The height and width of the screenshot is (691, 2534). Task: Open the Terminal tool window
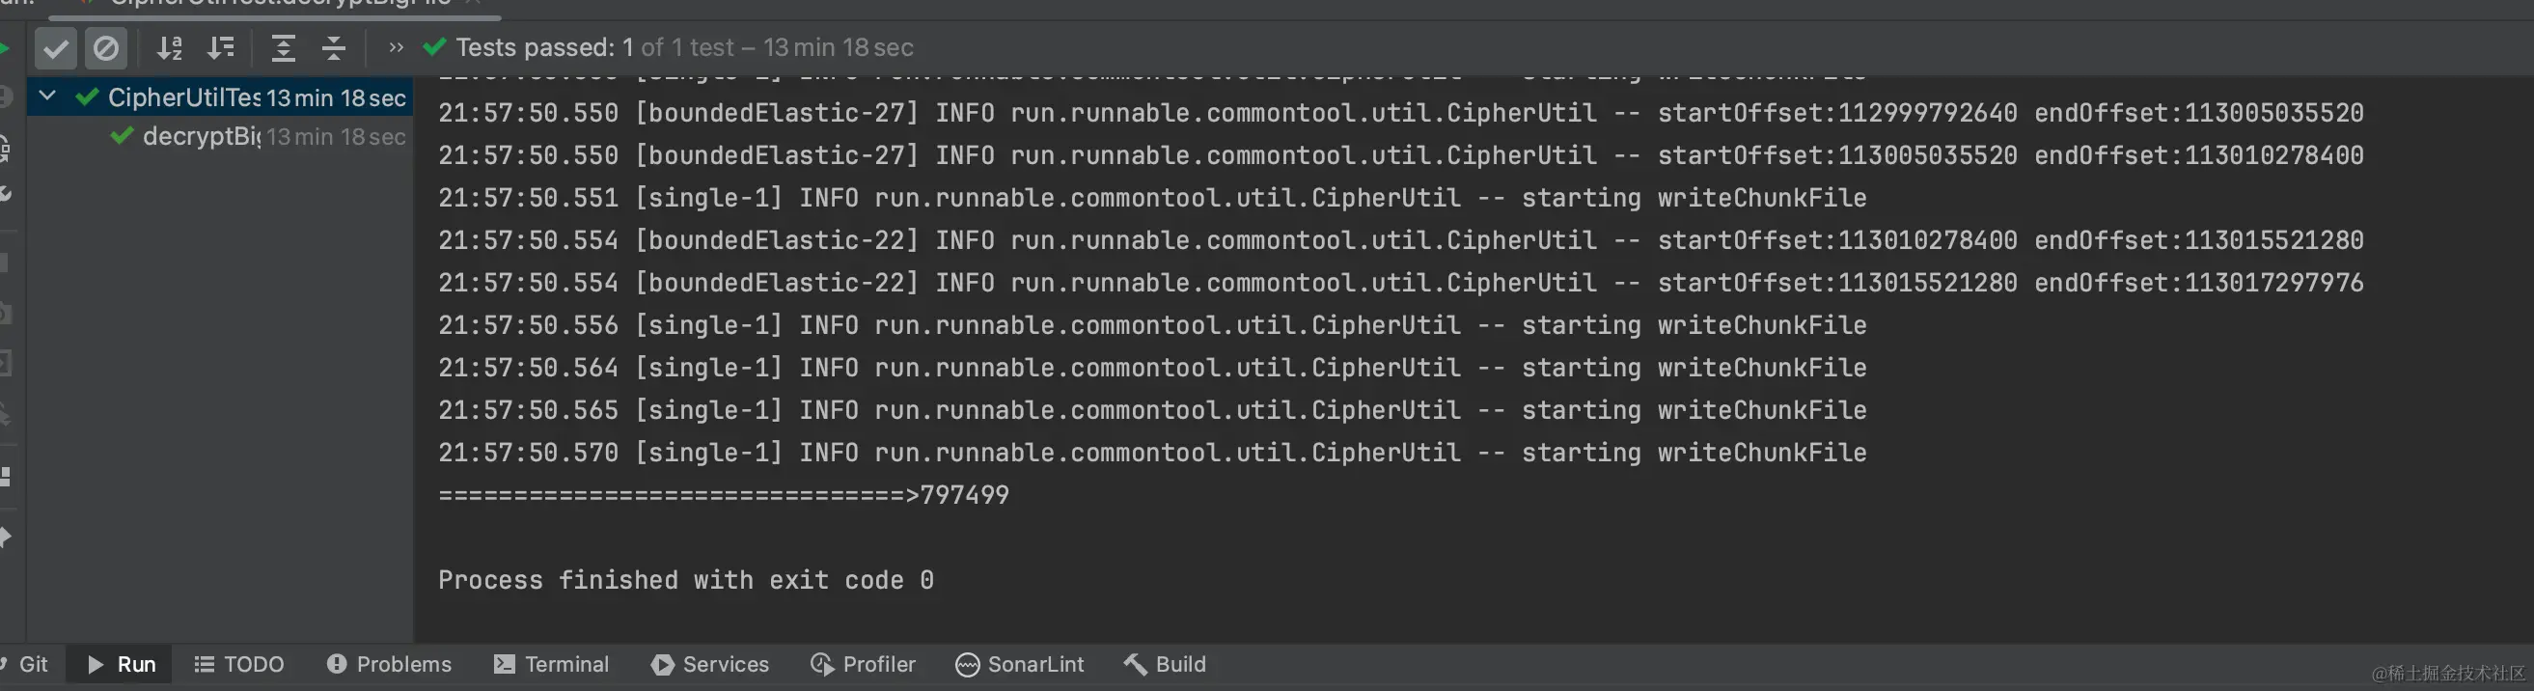click(x=551, y=664)
